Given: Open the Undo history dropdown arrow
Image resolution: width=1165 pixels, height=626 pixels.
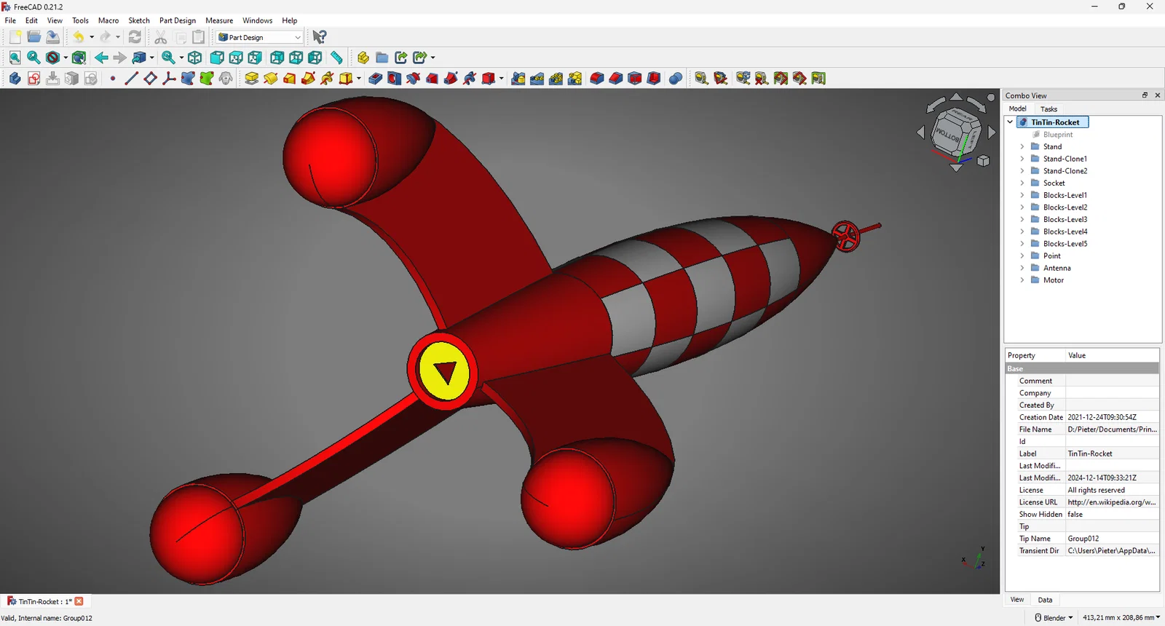Looking at the screenshot, I should click(x=92, y=37).
